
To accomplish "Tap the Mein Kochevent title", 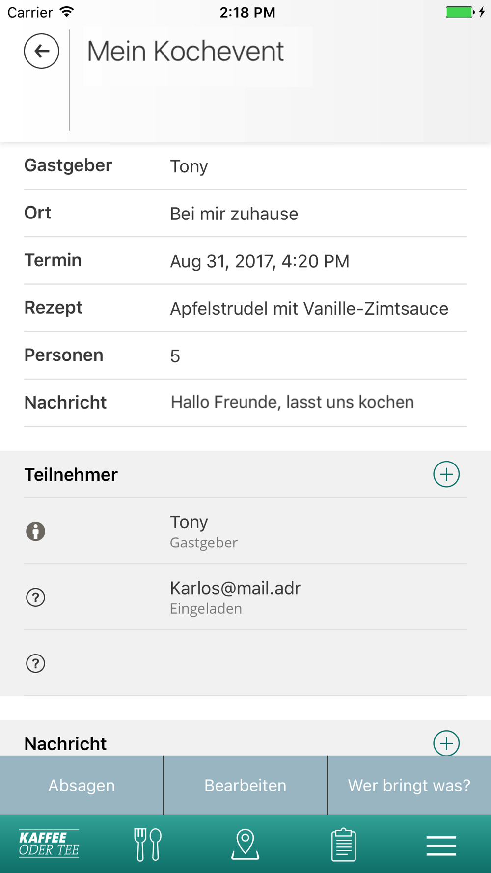I will point(185,51).
